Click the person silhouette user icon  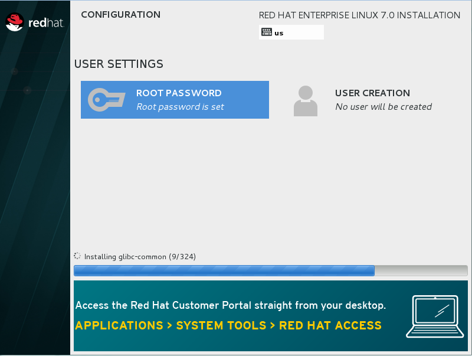click(x=305, y=100)
